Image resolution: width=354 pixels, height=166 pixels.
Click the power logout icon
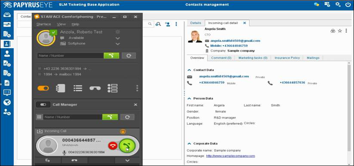348,5
